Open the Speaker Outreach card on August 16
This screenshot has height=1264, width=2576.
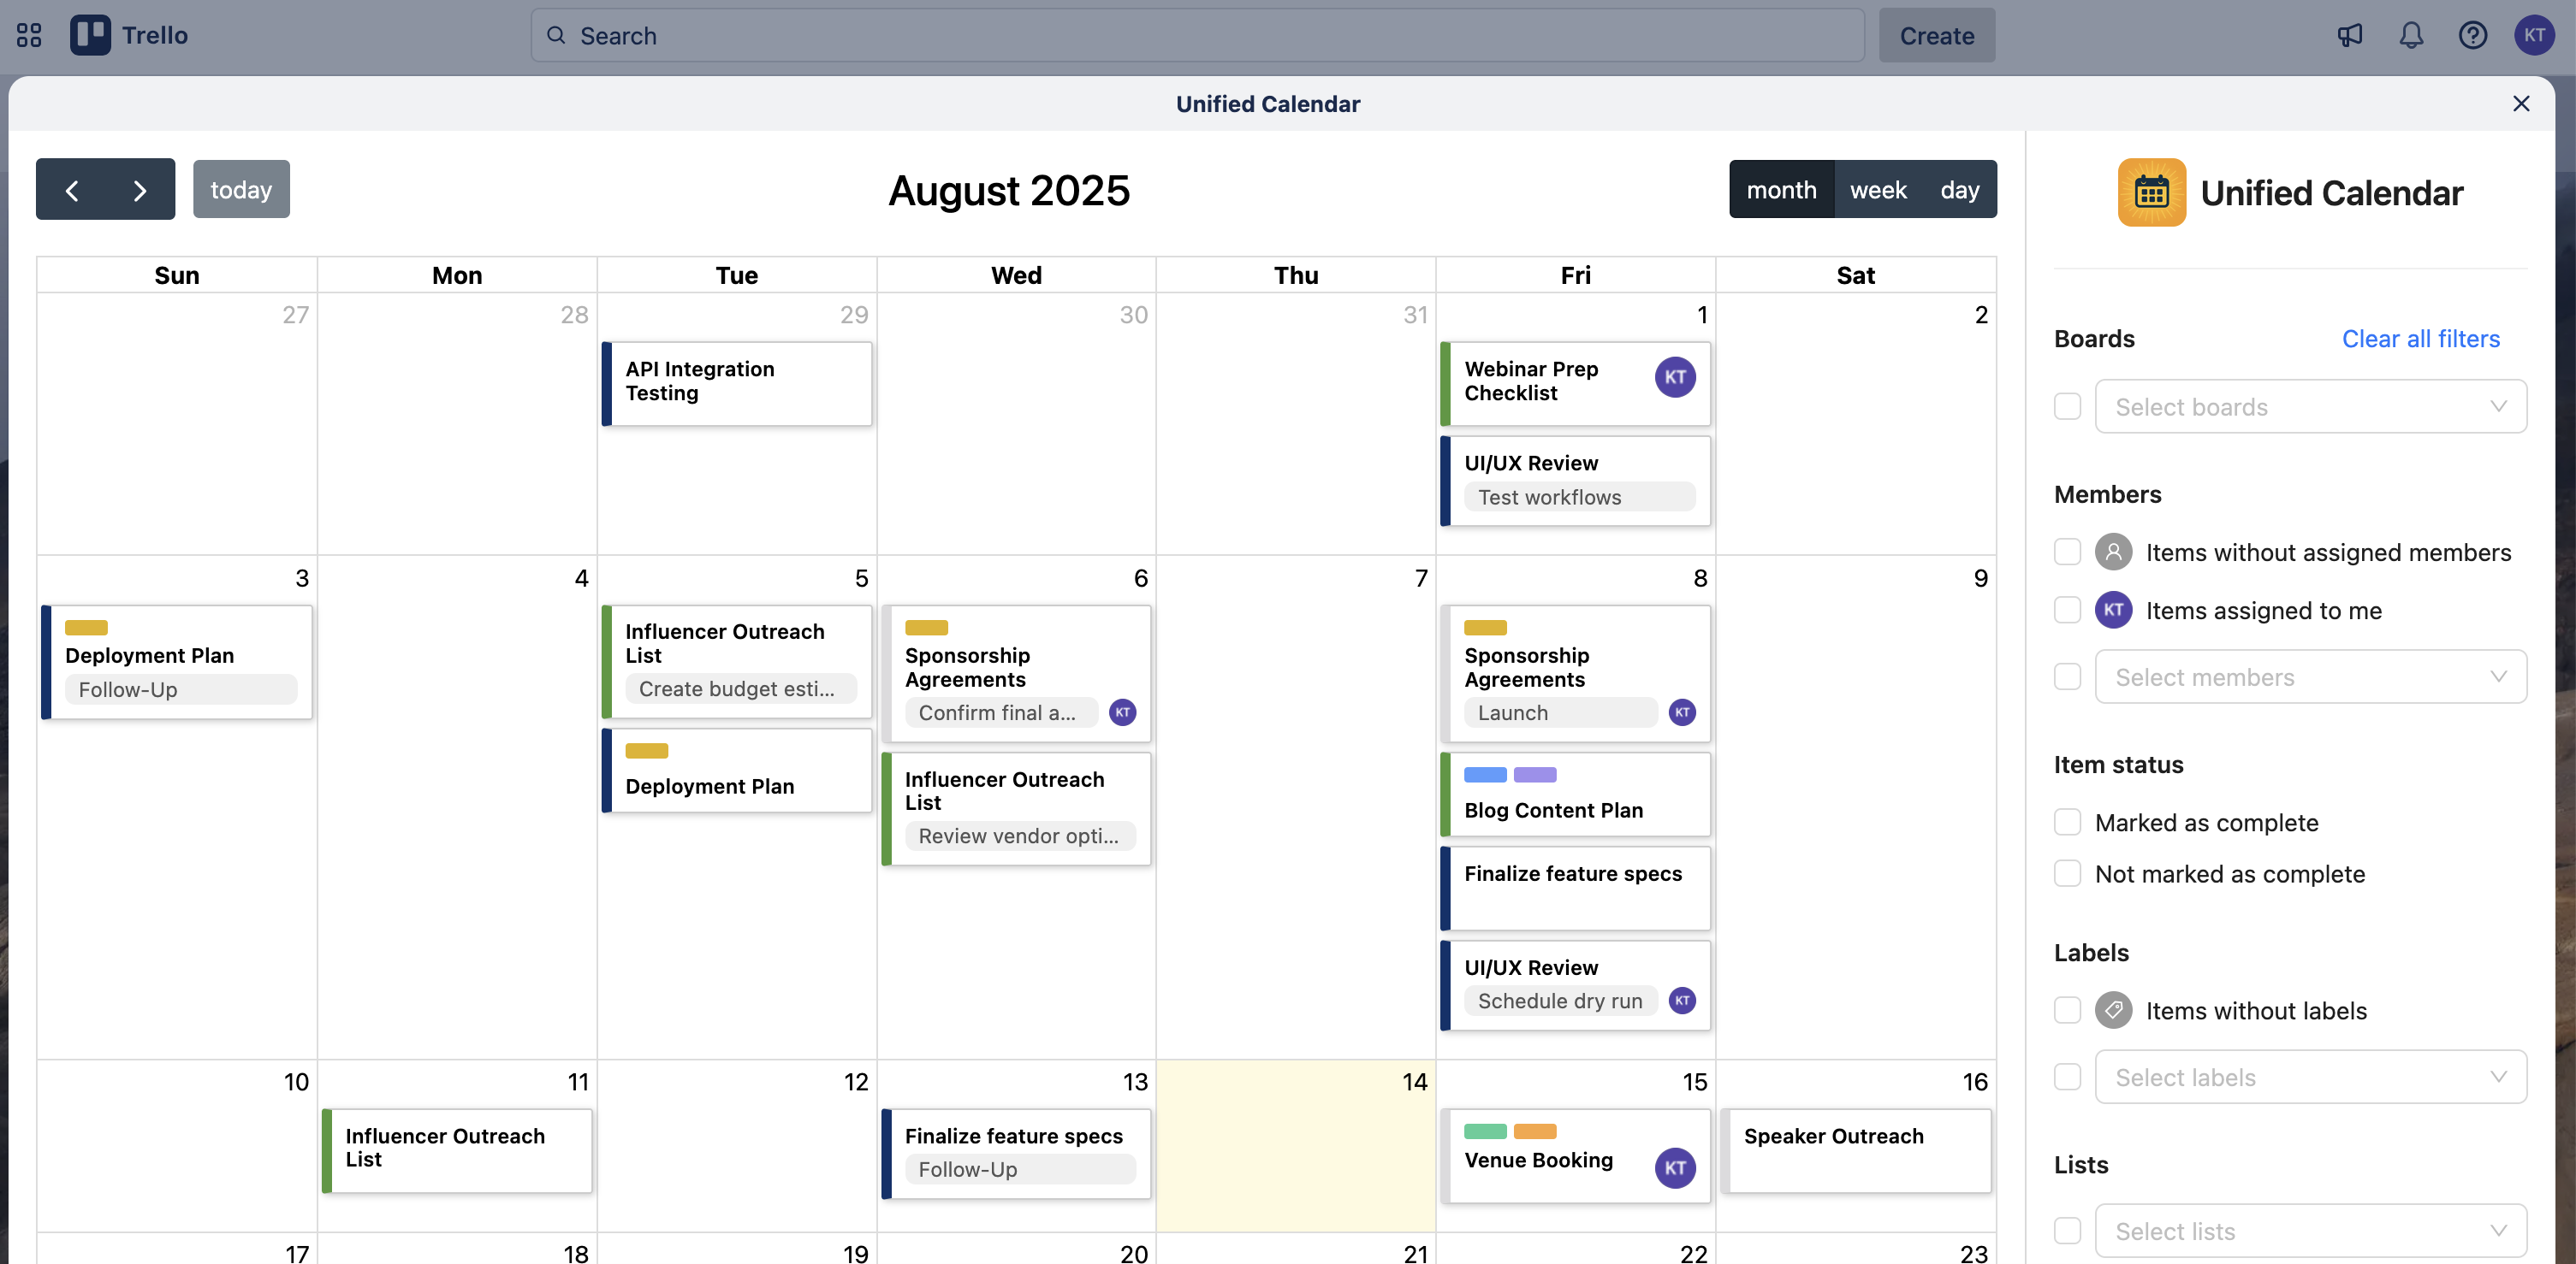pos(1857,1149)
